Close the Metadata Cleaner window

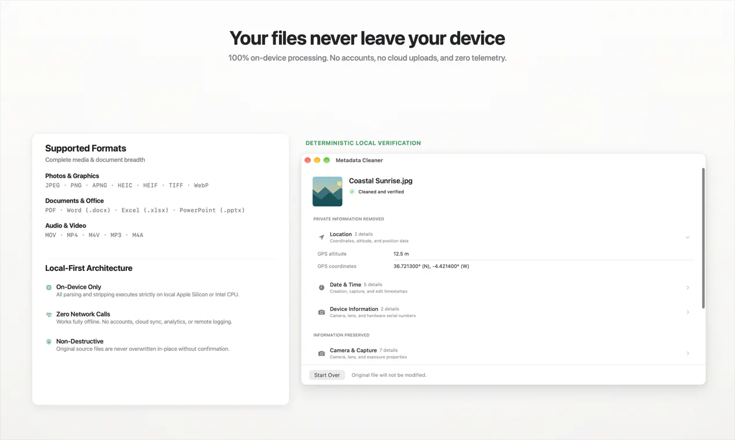[308, 160]
